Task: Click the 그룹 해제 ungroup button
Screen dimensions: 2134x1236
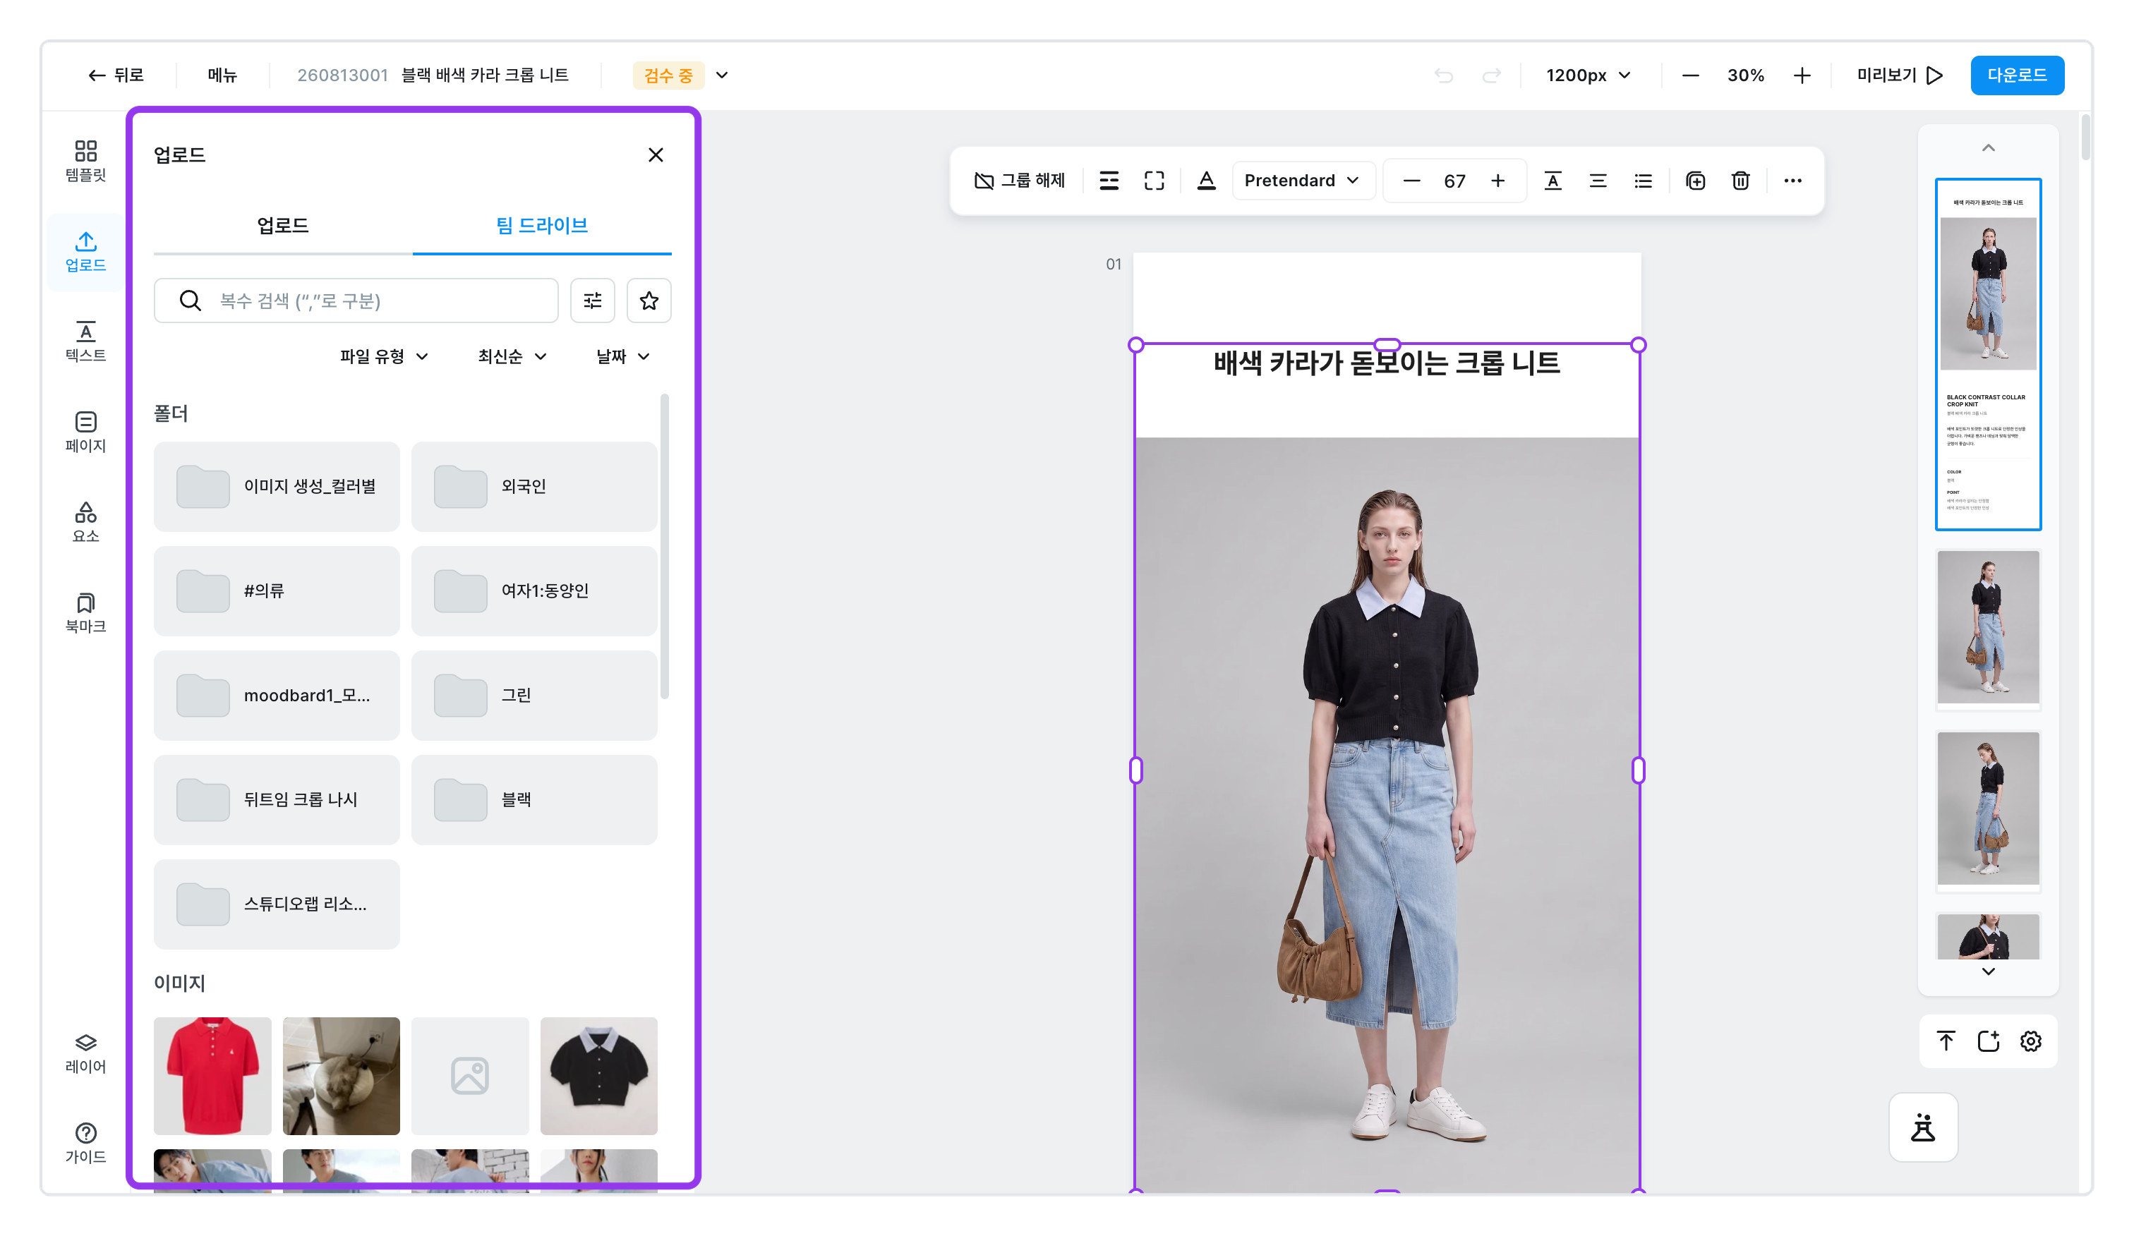Action: (x=1020, y=181)
